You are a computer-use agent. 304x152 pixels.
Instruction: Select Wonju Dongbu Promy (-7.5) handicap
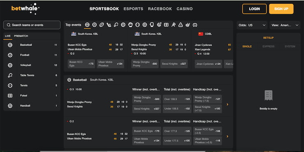pos(207,99)
